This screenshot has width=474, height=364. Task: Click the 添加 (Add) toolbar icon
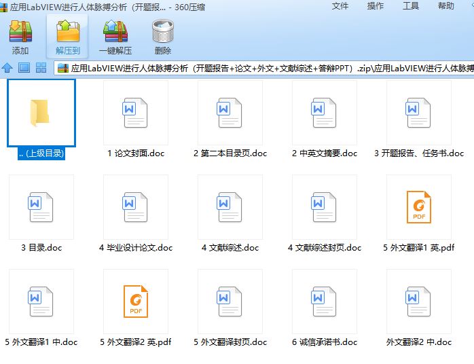coord(20,31)
